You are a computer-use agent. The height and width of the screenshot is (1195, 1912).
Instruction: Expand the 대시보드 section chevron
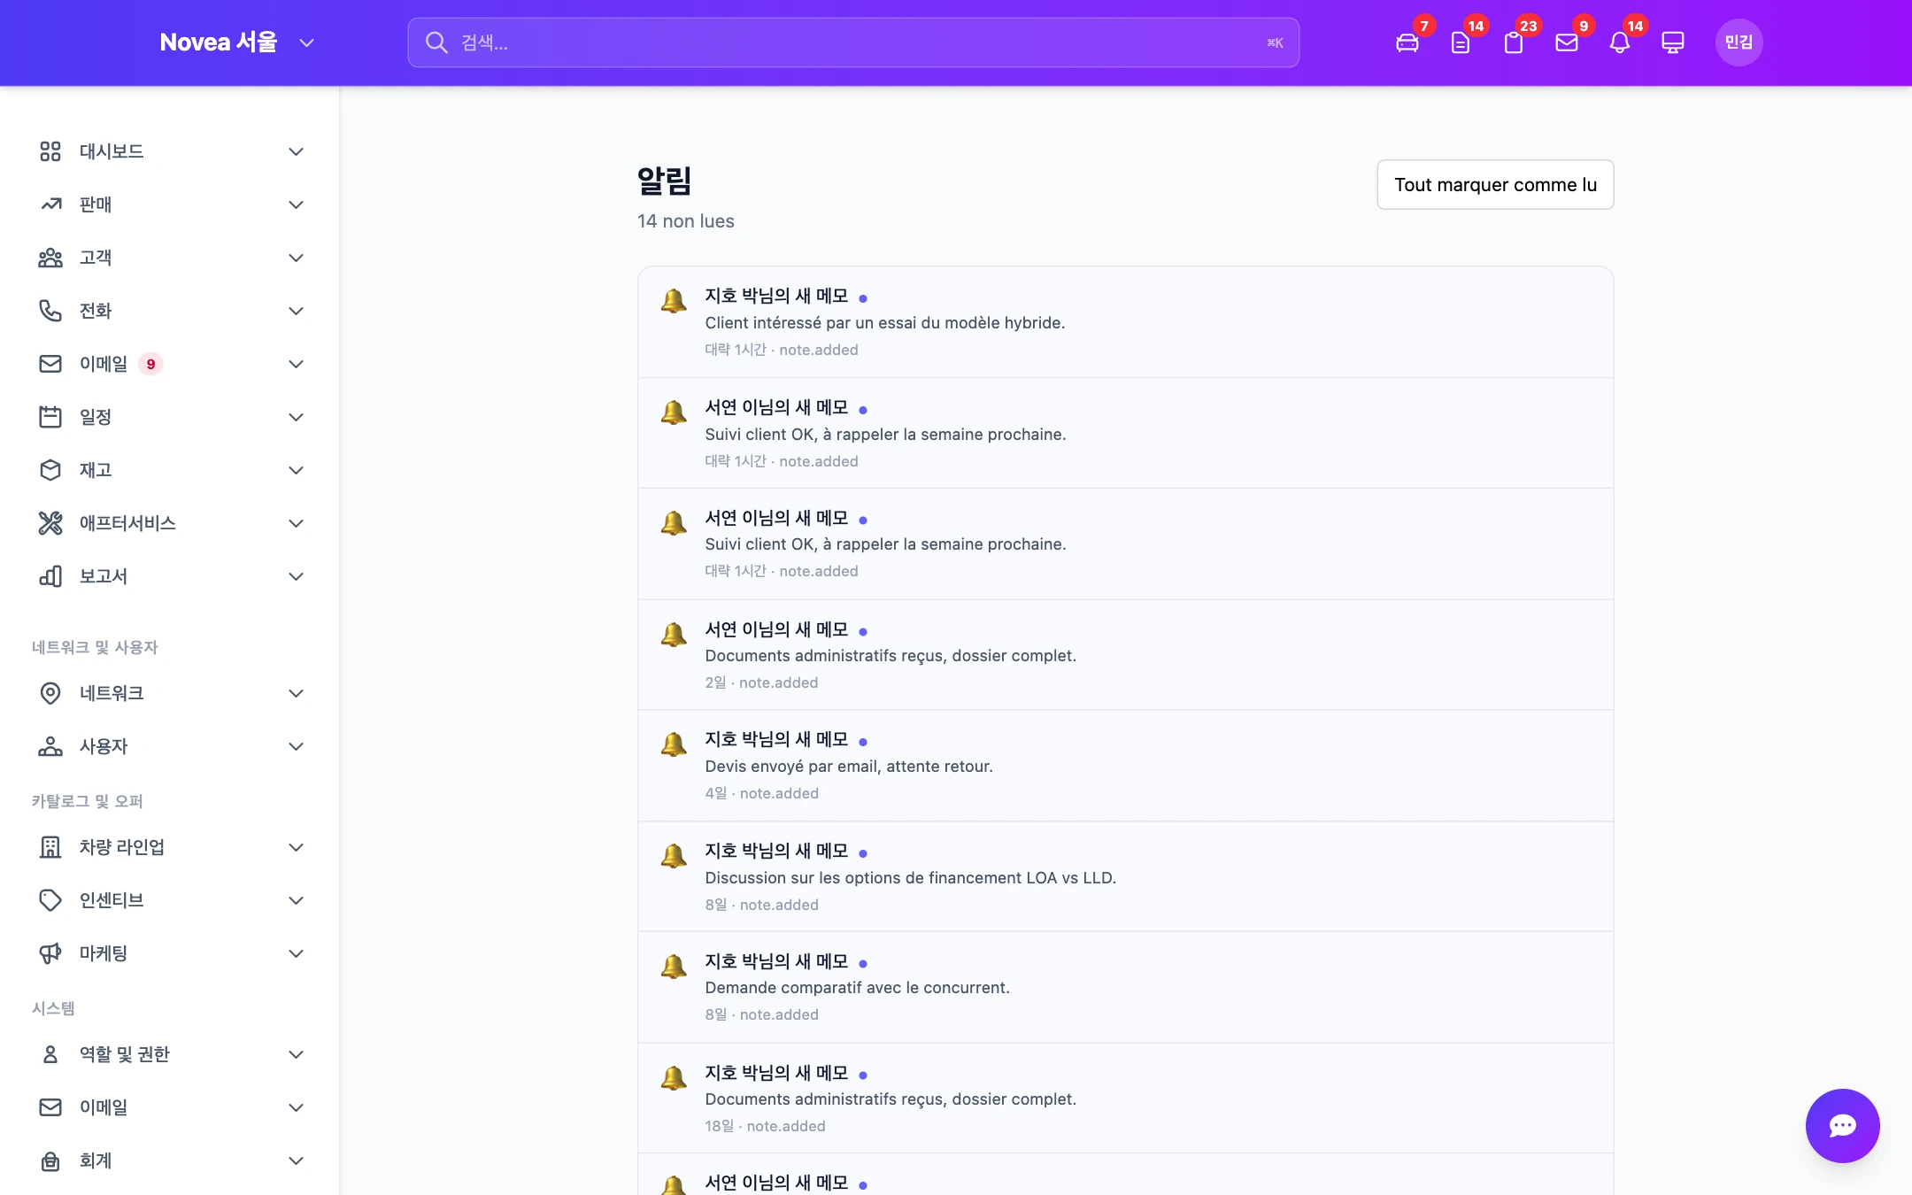[297, 151]
